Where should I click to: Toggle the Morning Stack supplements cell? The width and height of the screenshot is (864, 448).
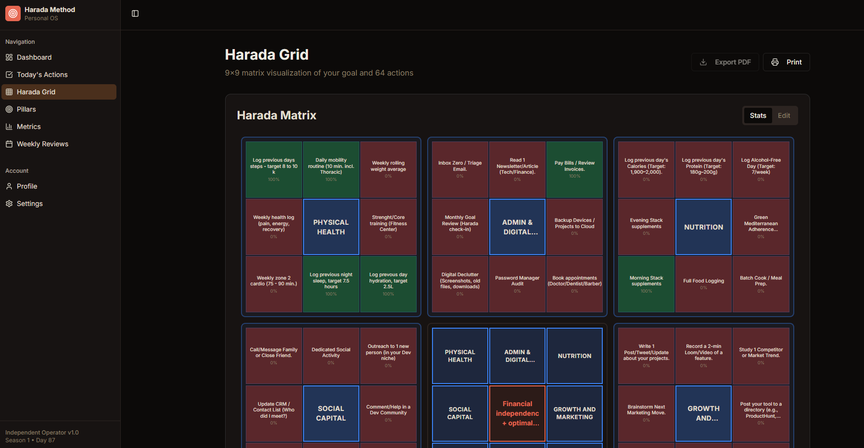[646, 284]
